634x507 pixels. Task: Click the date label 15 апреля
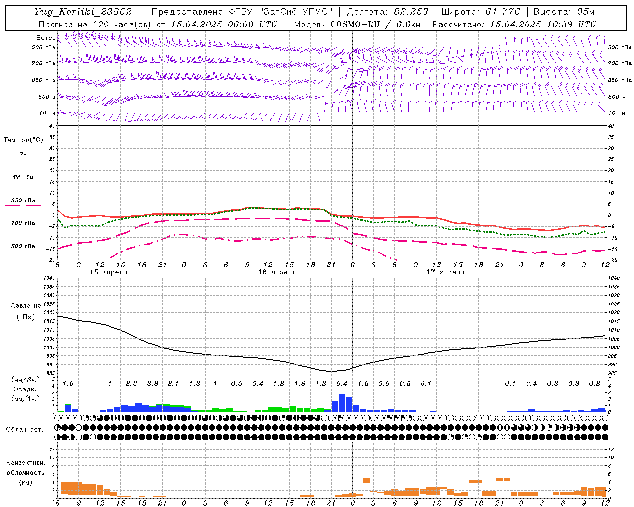pos(108,272)
